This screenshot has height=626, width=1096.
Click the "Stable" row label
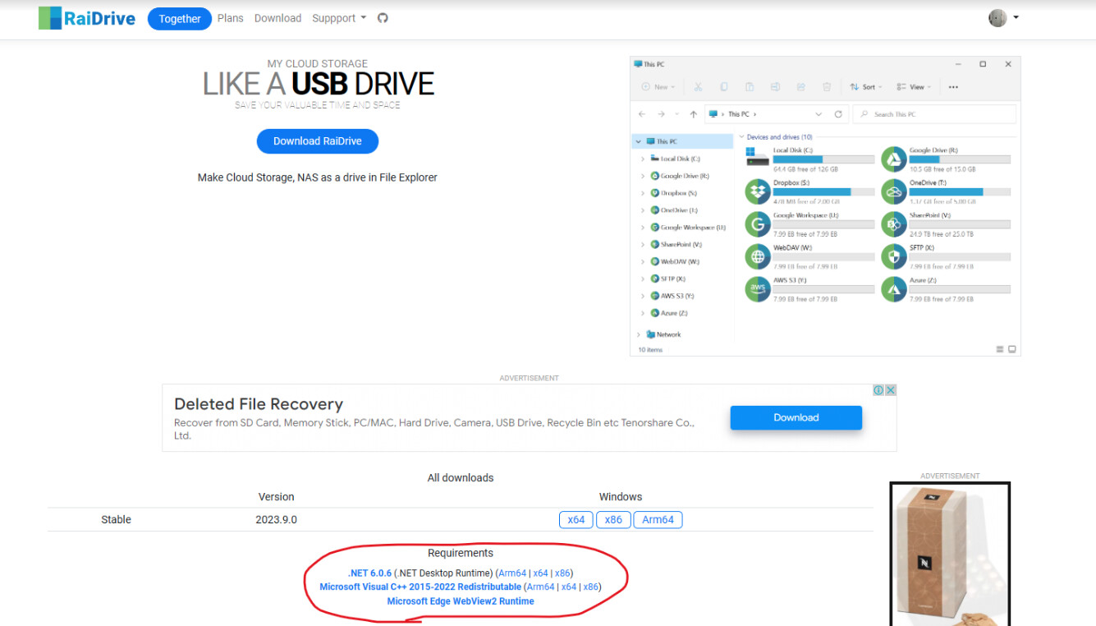[116, 520]
